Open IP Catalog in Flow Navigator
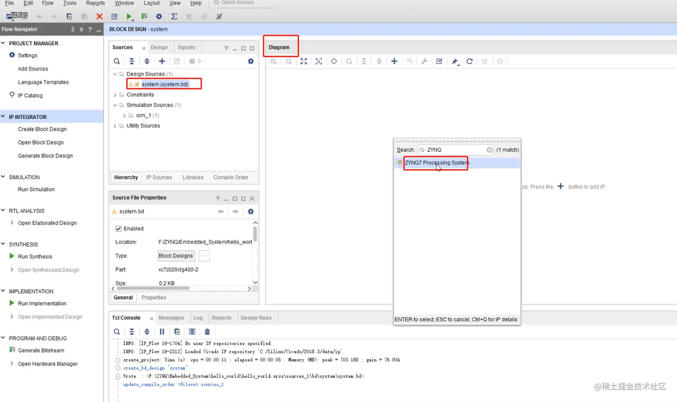The height and width of the screenshot is (402, 677). (x=30, y=95)
